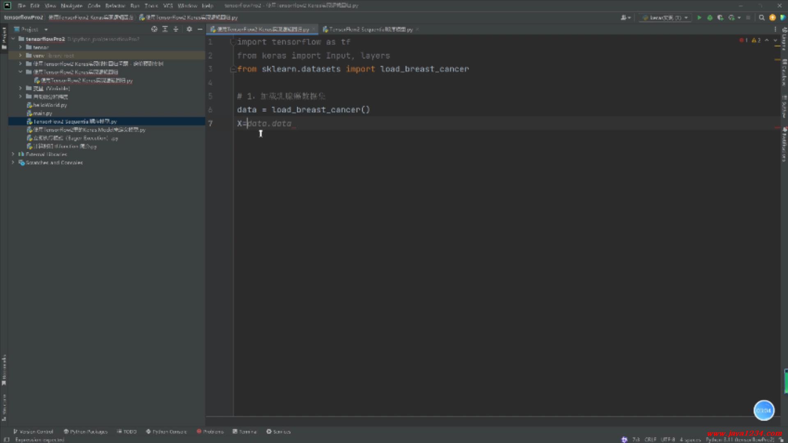Open the Problems tool window
The image size is (788, 443).
(210, 432)
